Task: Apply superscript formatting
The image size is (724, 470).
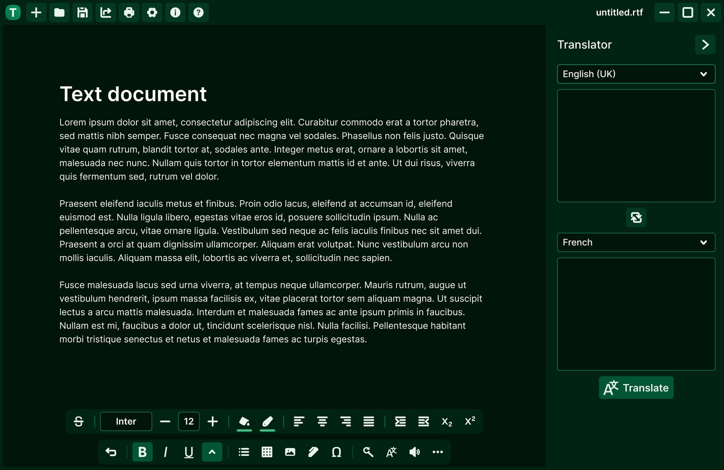Action: (470, 421)
